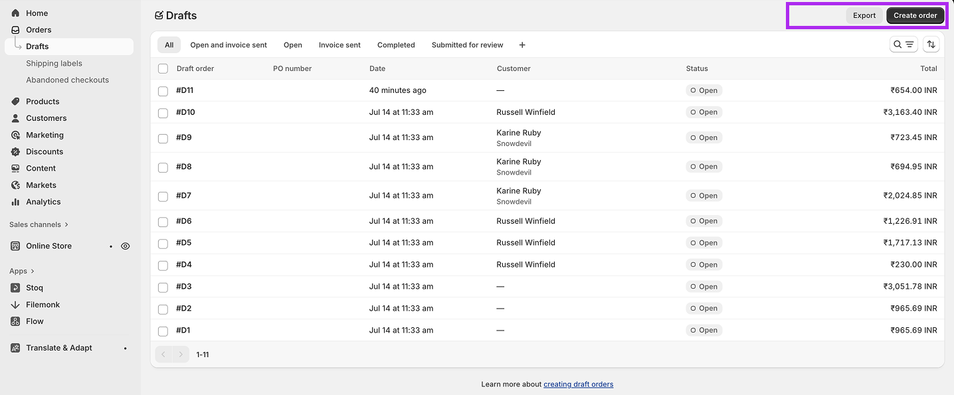
Task: Check the box for draft #D8
Action: (x=163, y=167)
